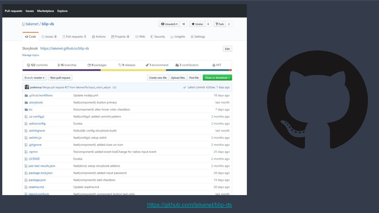Click Create new file button
The image size is (379, 213).
(x=158, y=78)
